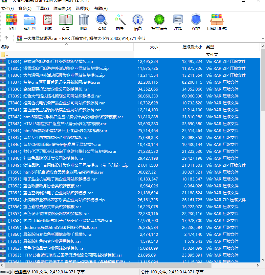This screenshot has height=275, width=265.
Task: Run Test (测试) on the archive
Action: click(x=48, y=22)
